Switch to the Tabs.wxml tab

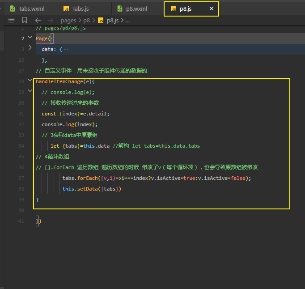pyautogui.click(x=31, y=9)
